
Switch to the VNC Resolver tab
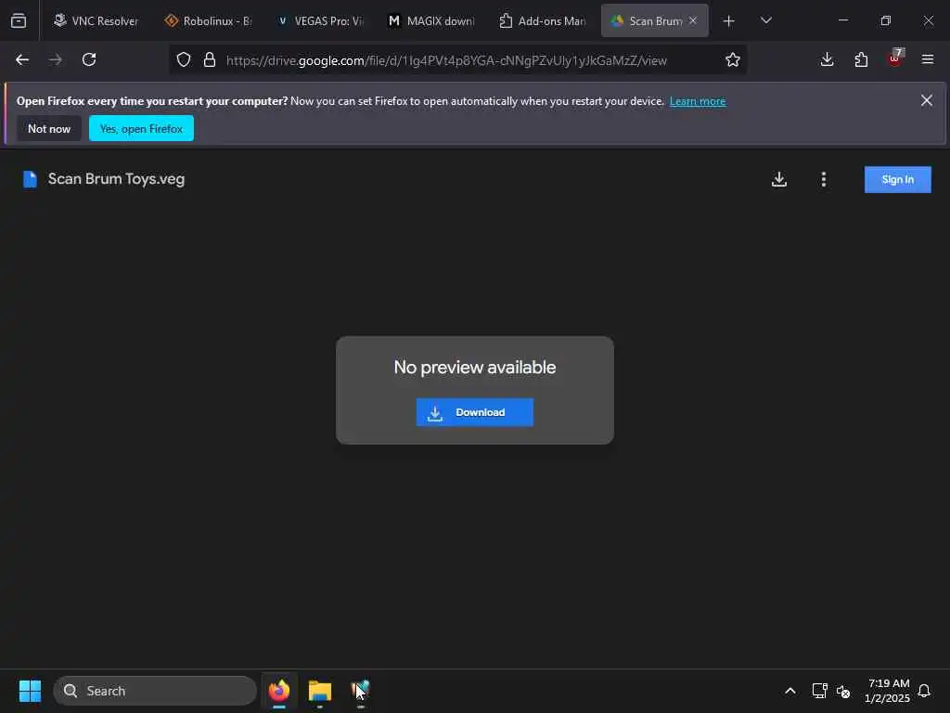(x=96, y=20)
